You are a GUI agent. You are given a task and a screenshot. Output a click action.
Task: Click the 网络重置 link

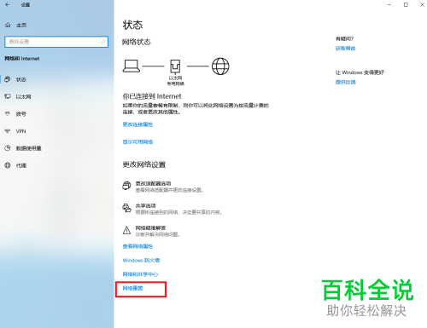point(132,288)
